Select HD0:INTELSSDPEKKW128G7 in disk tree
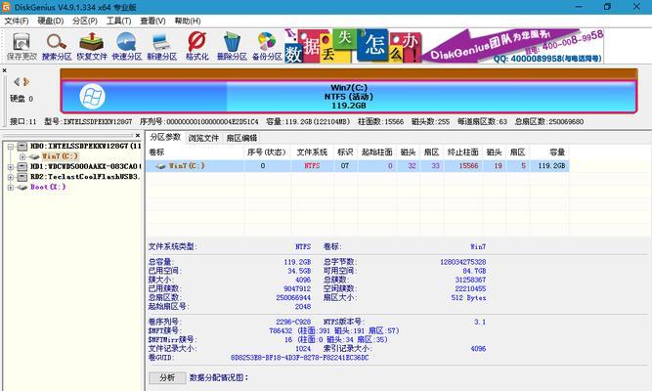This screenshot has width=652, height=391. coord(85,146)
